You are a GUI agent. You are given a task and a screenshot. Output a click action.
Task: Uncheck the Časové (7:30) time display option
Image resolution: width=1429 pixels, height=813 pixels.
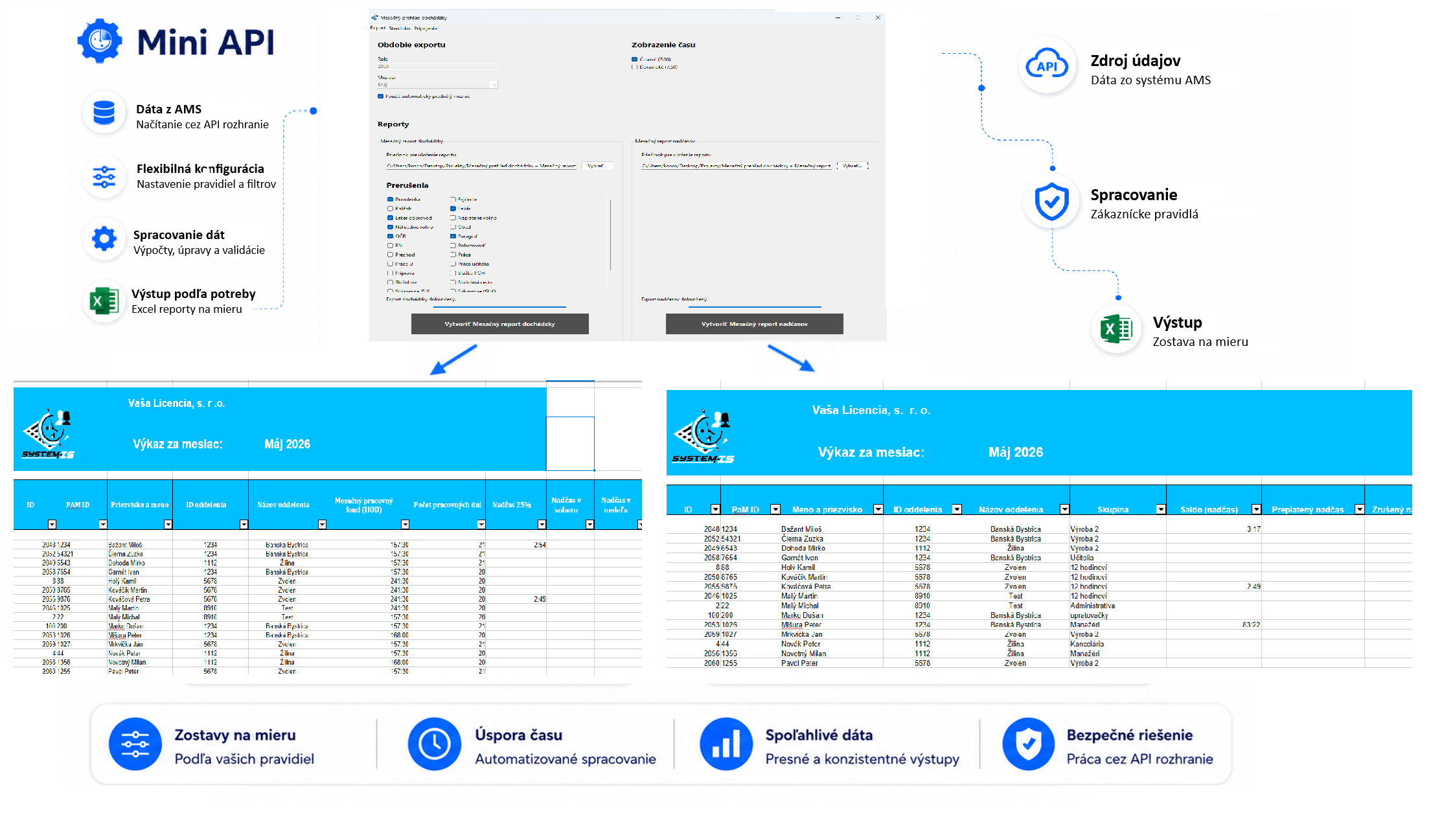(x=634, y=59)
